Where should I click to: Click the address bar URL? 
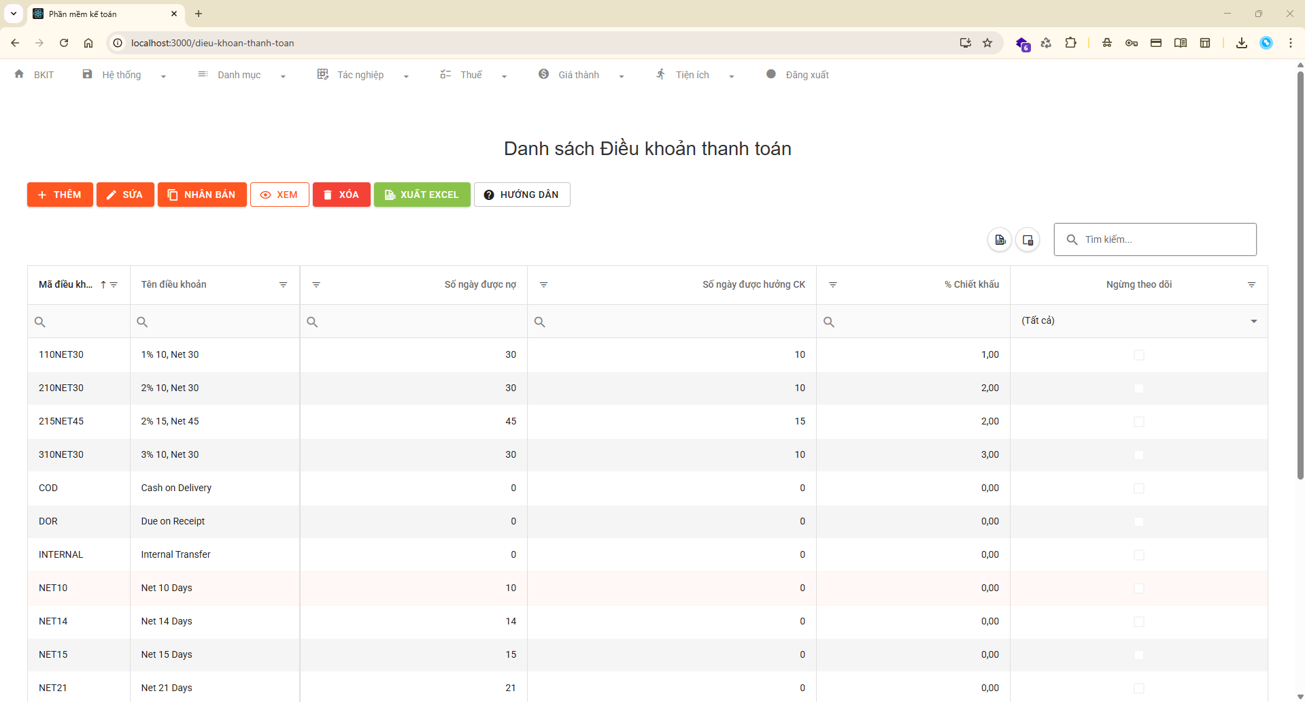pyautogui.click(x=213, y=43)
